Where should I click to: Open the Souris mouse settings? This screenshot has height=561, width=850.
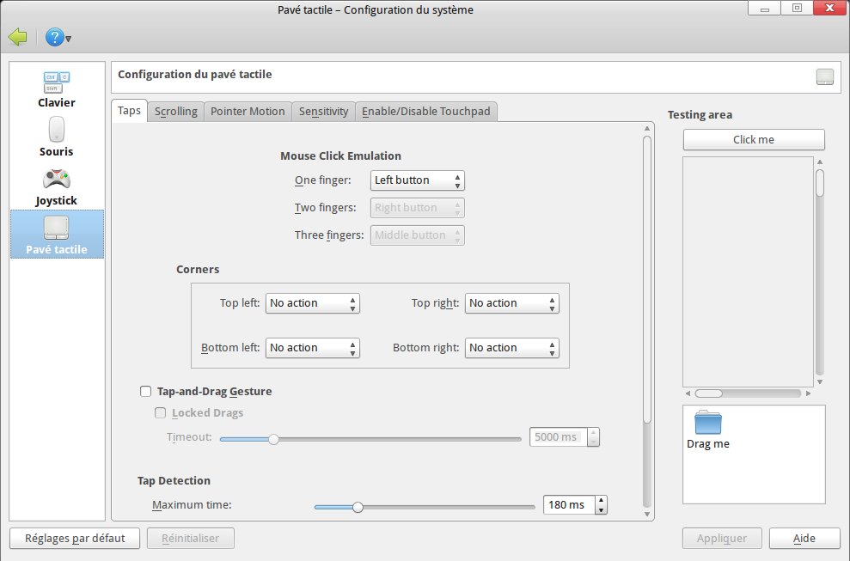coord(56,131)
